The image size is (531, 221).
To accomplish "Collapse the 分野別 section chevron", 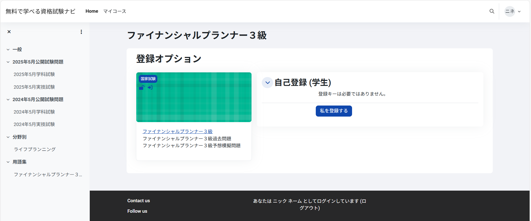I will (x=8, y=137).
